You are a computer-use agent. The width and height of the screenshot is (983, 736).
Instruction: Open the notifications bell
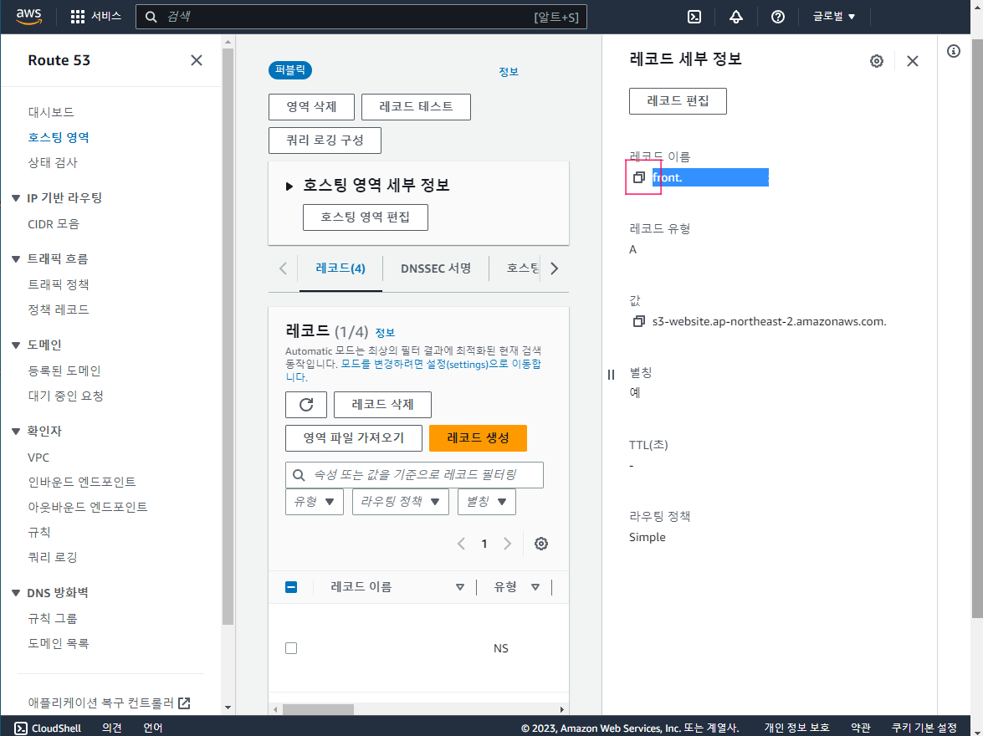point(736,17)
